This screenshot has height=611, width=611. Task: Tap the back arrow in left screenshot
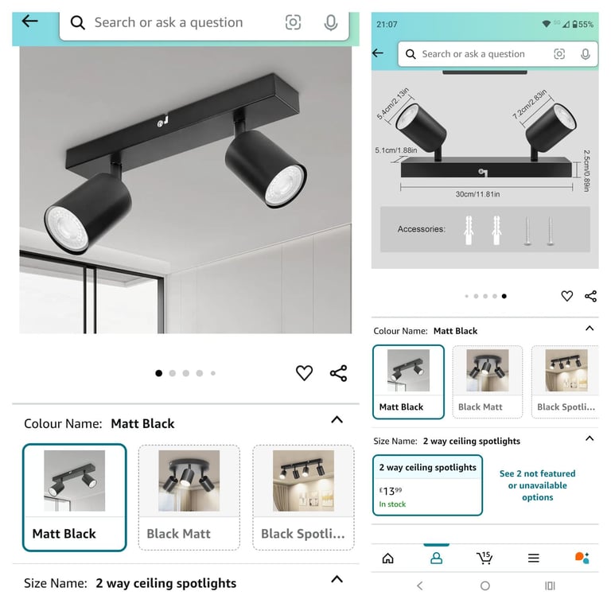coord(29,21)
